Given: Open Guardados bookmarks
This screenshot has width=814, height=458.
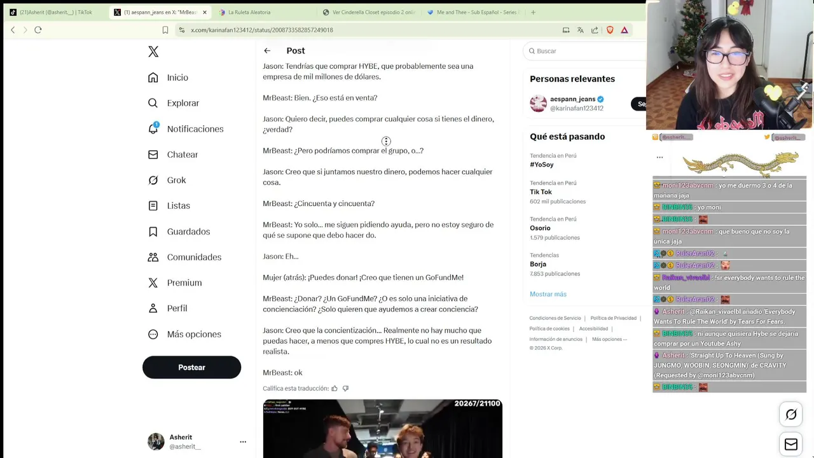Looking at the screenshot, I should pyautogui.click(x=179, y=232).
